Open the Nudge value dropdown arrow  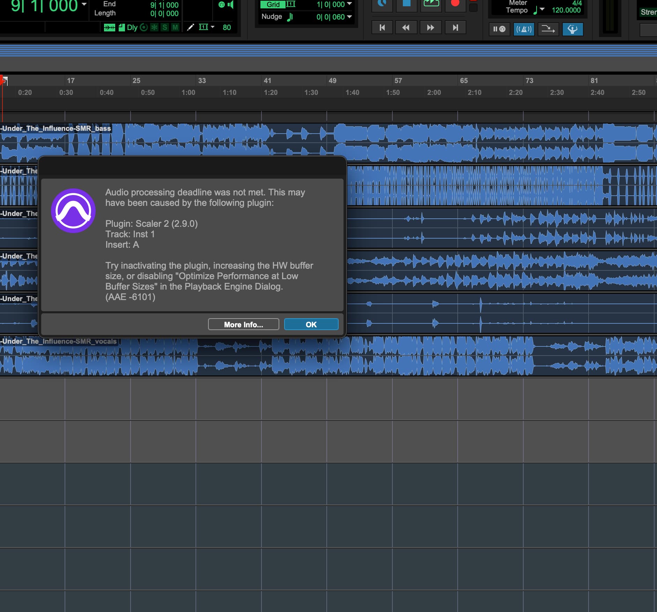(349, 16)
